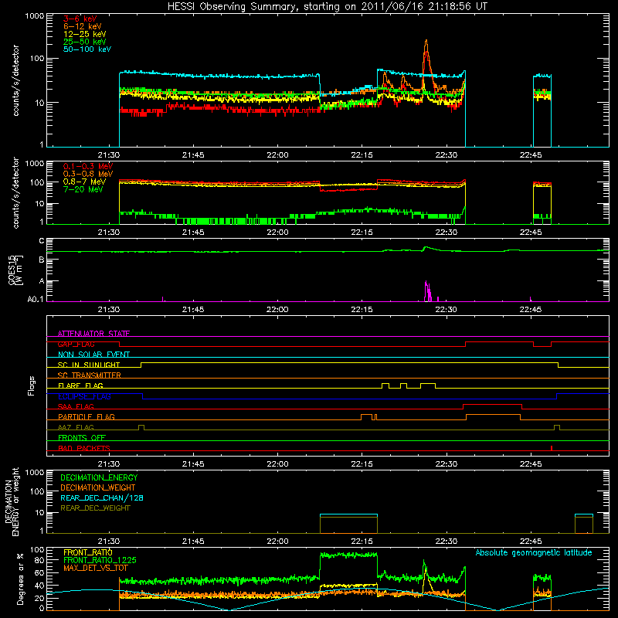This screenshot has width=618, height=618.
Task: Click the DECIMATION ENERGY or weight axis title
Action: pyautogui.click(x=12, y=501)
